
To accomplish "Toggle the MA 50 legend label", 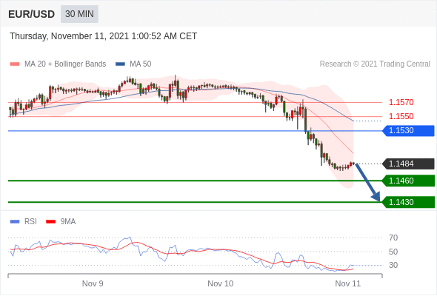I will point(141,64).
